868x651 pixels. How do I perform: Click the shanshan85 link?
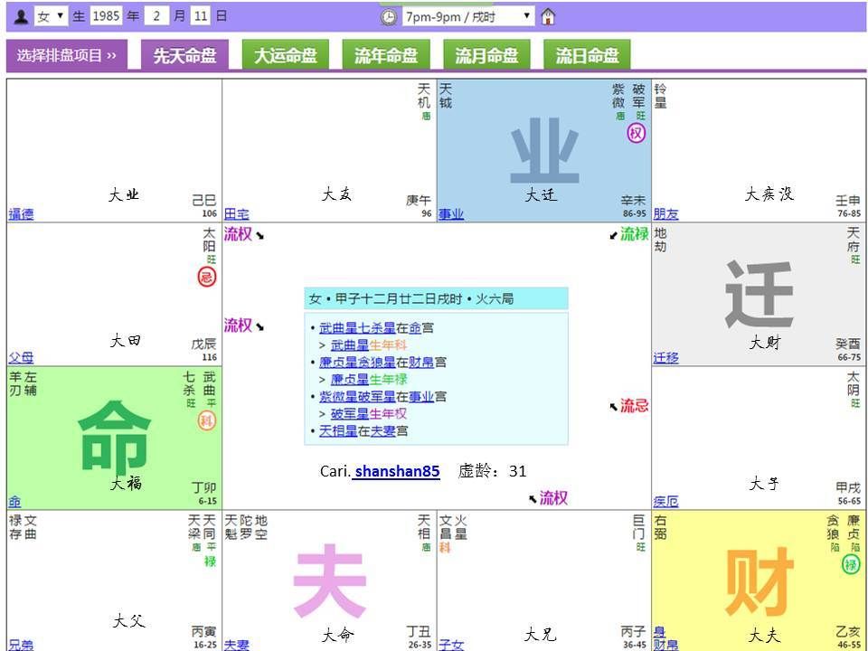396,471
